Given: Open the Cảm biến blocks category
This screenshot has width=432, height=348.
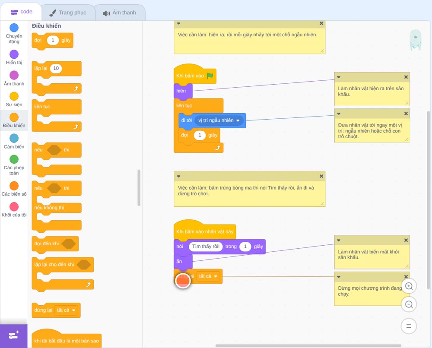Looking at the screenshot, I should tap(14, 142).
